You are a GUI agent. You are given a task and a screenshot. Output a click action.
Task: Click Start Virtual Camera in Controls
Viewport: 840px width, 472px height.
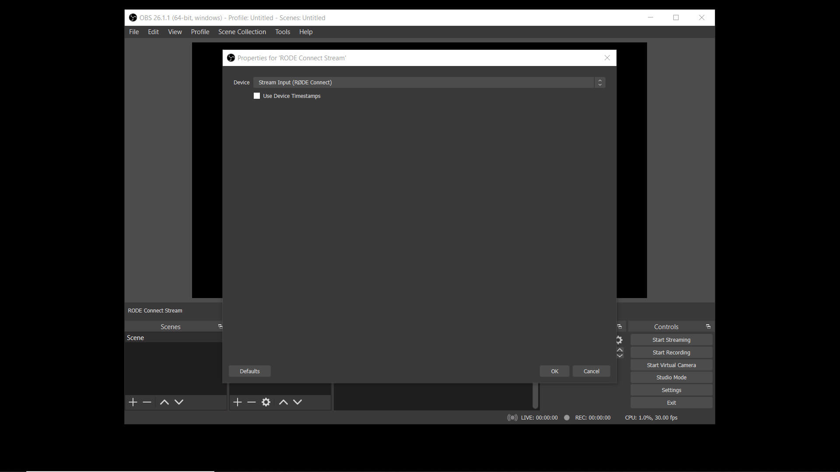tap(672, 365)
